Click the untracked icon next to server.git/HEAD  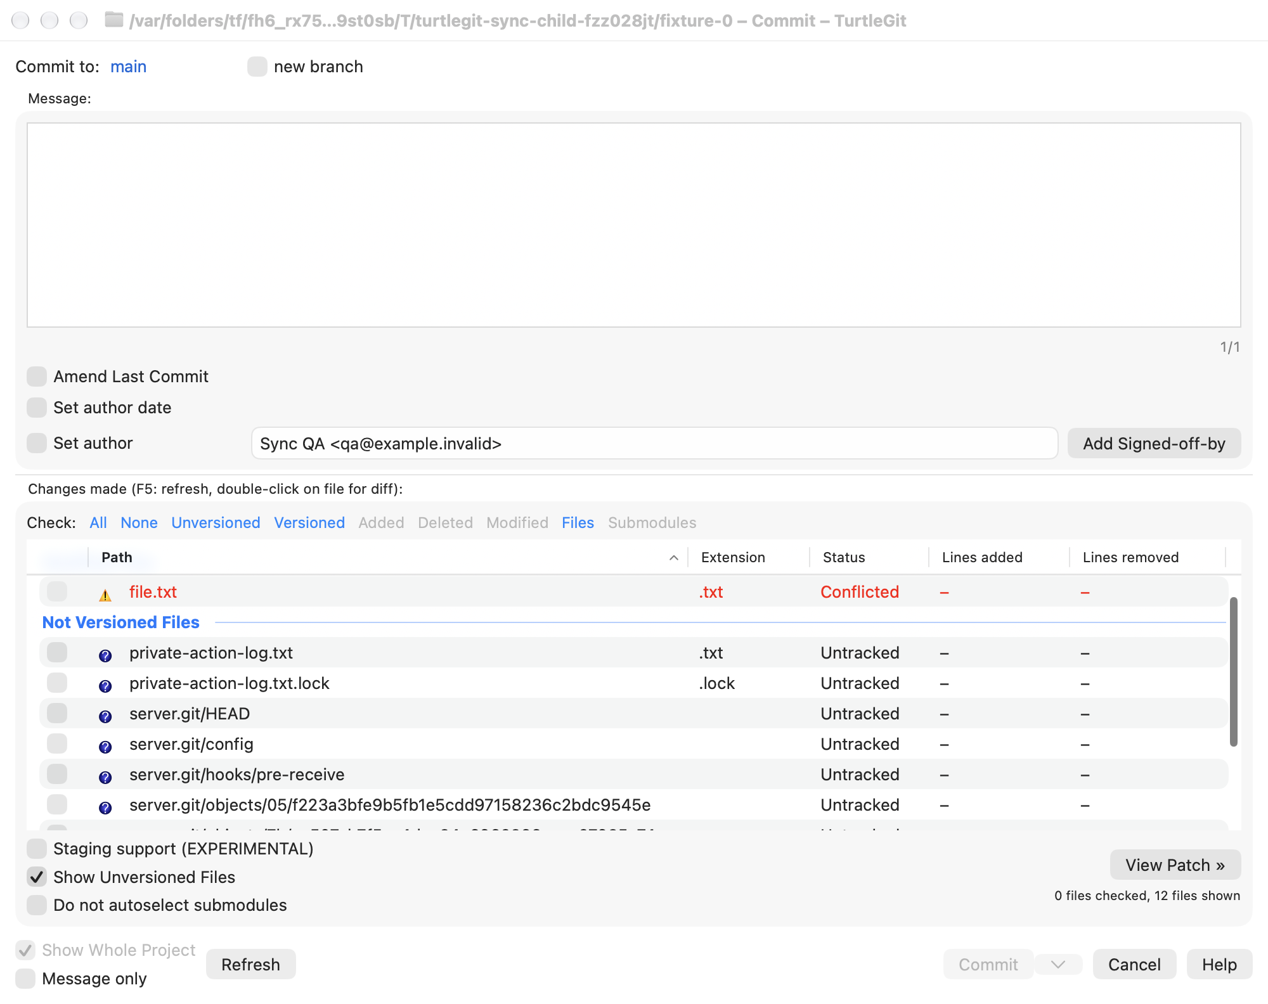coord(105,716)
